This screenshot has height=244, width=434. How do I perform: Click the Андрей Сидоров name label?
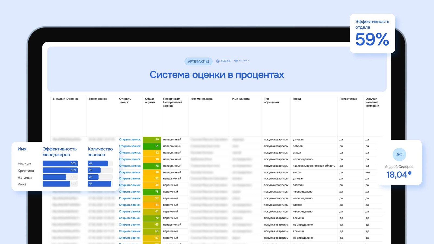(x=399, y=167)
